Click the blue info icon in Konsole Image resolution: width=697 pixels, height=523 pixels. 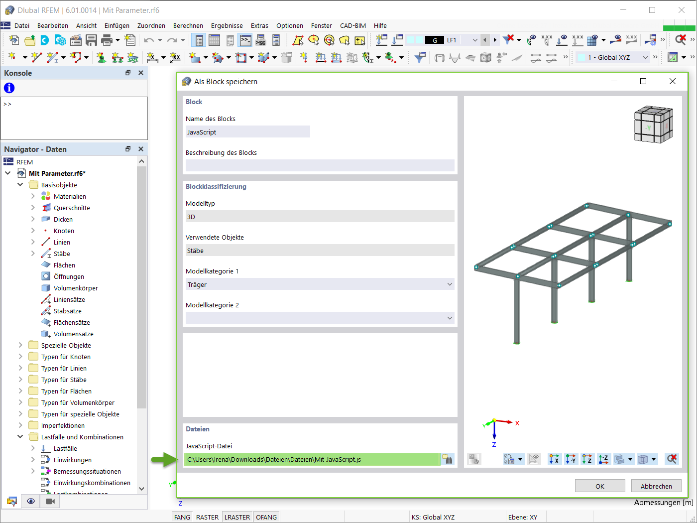[x=9, y=88]
